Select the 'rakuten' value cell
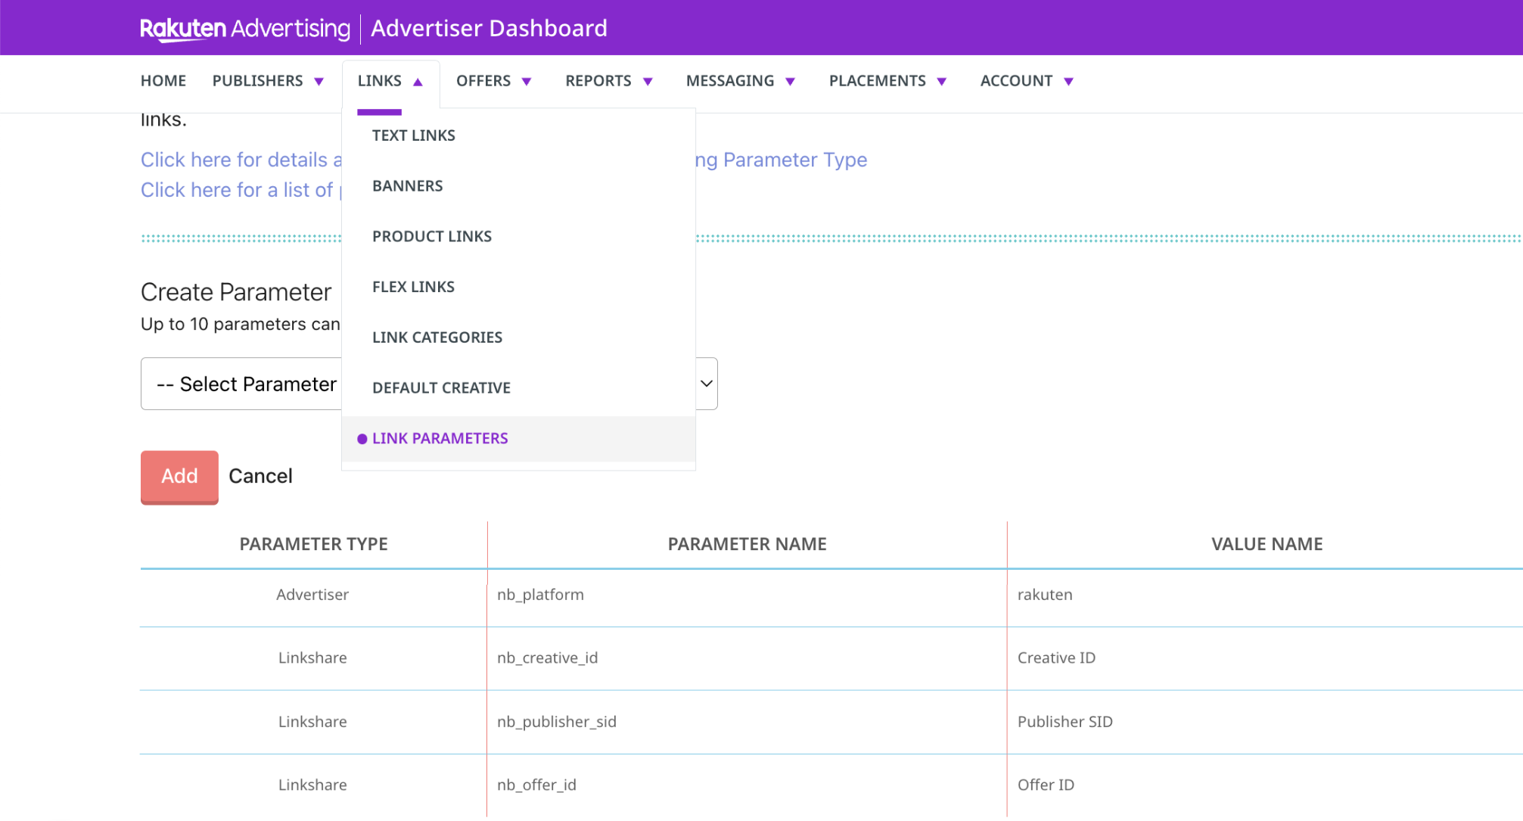 click(1045, 595)
